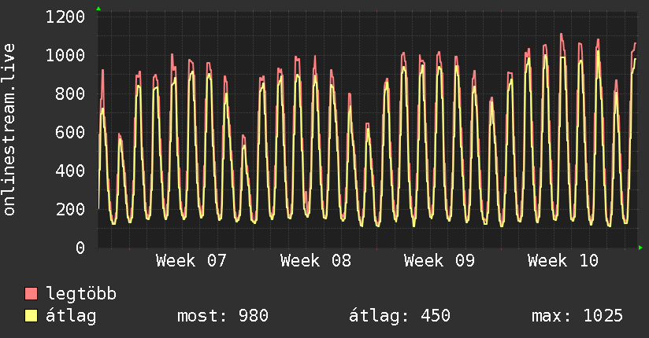Click the 400 y-axis label
This screenshot has width=649, height=338.
70,171
